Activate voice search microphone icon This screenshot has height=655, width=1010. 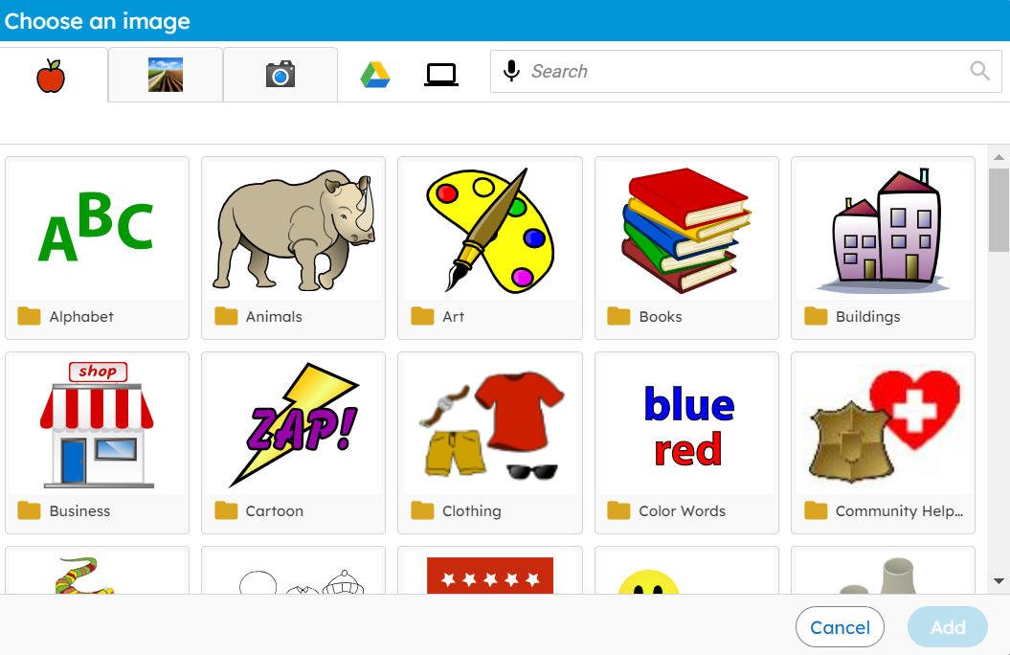point(511,71)
